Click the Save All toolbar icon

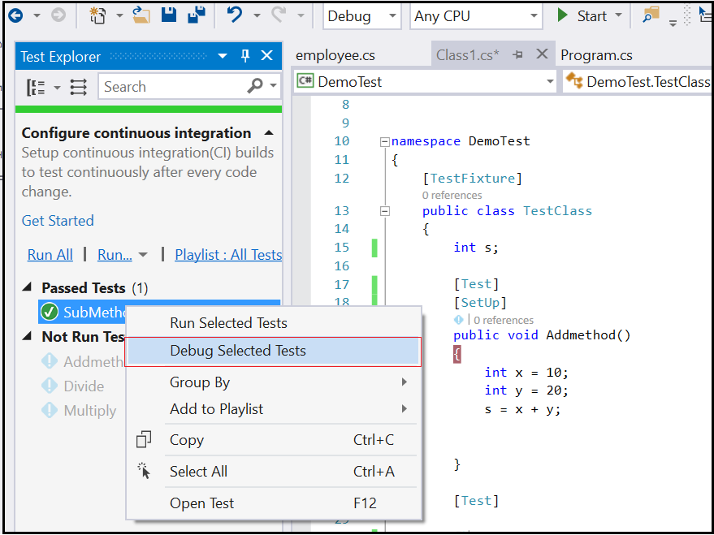[x=196, y=15]
